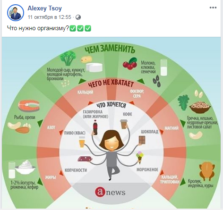Click Alexey Tsoy's profile picture
Viewport: 223px width, 210px height.
[x=16, y=13]
